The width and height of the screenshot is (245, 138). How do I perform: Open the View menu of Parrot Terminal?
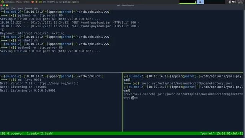coord(13,8)
